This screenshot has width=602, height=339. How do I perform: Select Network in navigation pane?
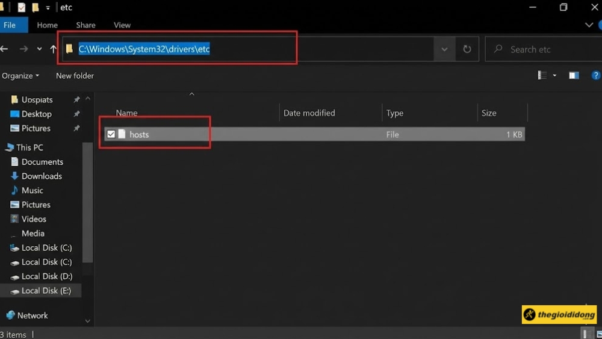pos(33,316)
